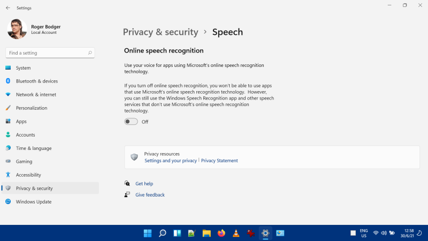
Task: Click the Settings gear taskbar icon
Action: coord(265,233)
